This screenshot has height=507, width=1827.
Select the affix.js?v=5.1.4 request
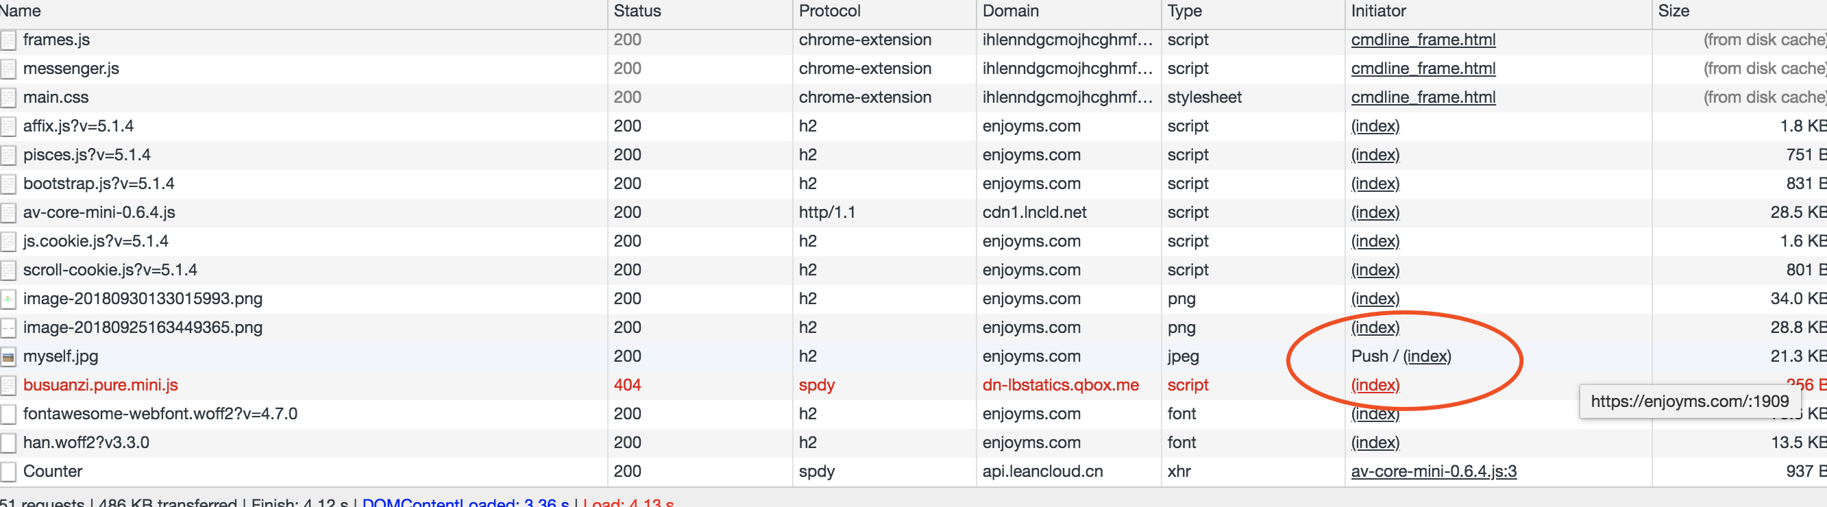click(x=78, y=126)
